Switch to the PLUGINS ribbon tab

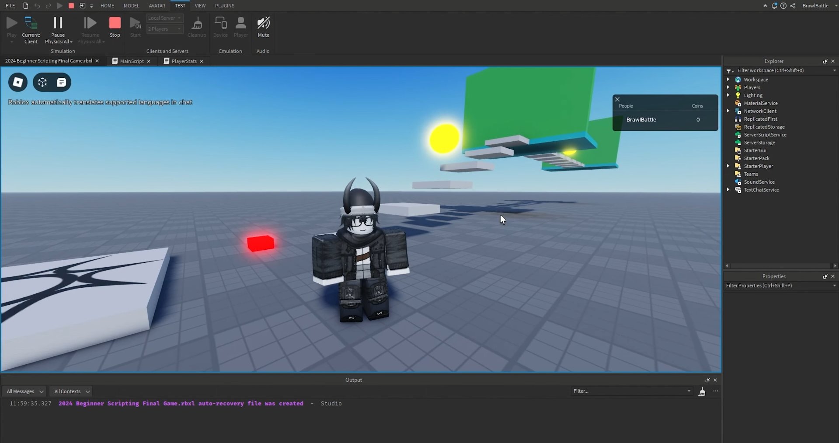(225, 6)
